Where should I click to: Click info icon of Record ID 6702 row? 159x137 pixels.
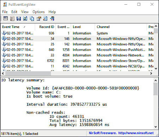4,61
